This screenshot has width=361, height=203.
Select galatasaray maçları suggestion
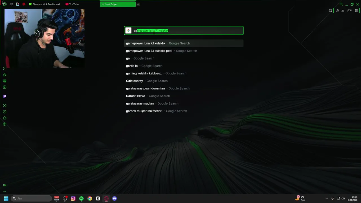click(x=184, y=103)
